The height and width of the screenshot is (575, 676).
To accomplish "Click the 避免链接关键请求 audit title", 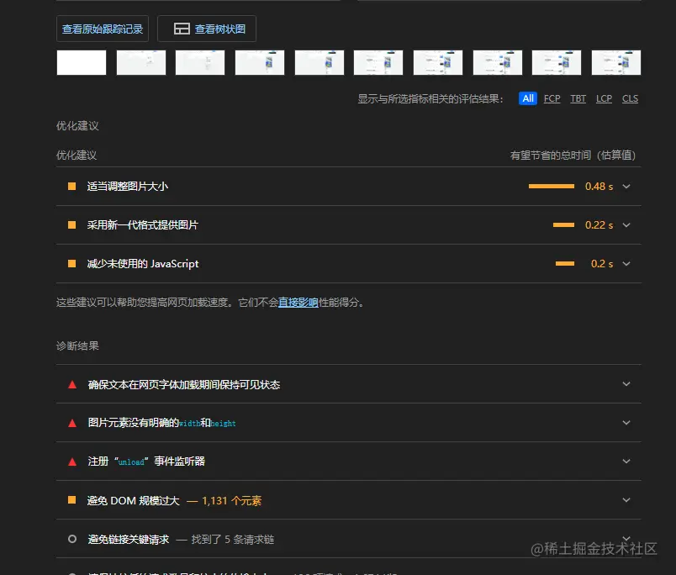I will click(129, 539).
